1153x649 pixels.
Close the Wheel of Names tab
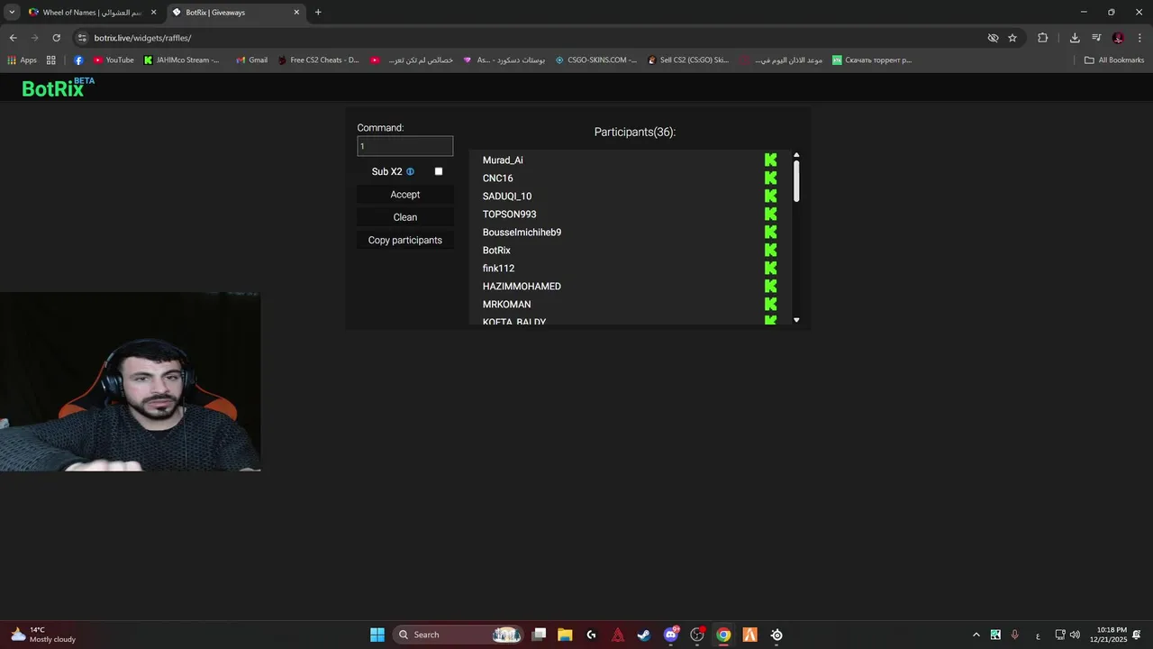click(153, 13)
